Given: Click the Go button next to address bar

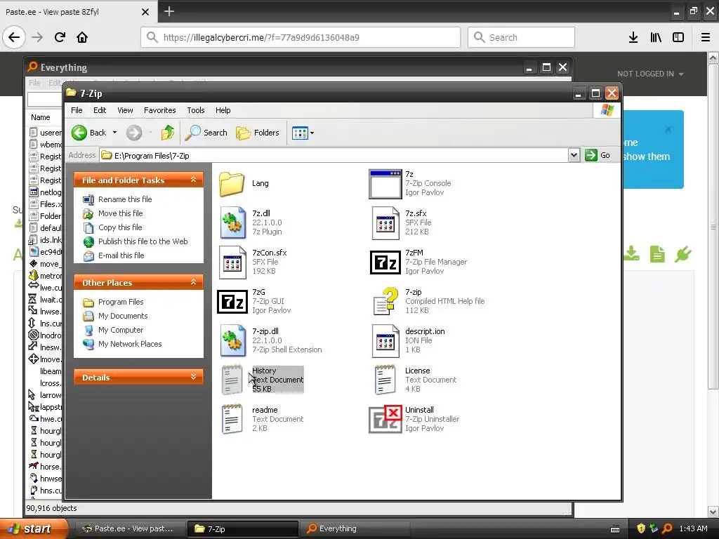Looking at the screenshot, I should coord(598,155).
